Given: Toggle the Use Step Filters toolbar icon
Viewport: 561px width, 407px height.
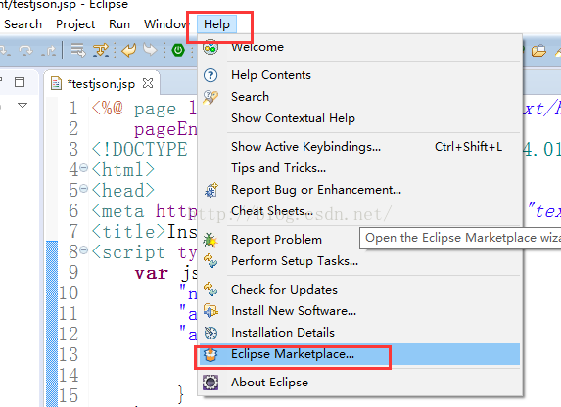Looking at the screenshot, I should pos(101,51).
